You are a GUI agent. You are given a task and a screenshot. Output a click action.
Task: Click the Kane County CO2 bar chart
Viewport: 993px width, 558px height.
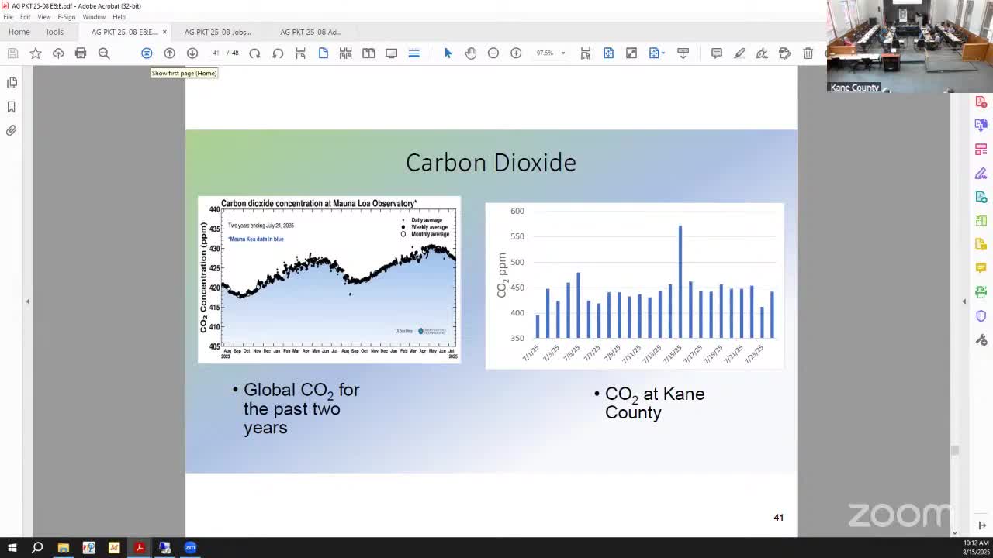tap(635, 286)
